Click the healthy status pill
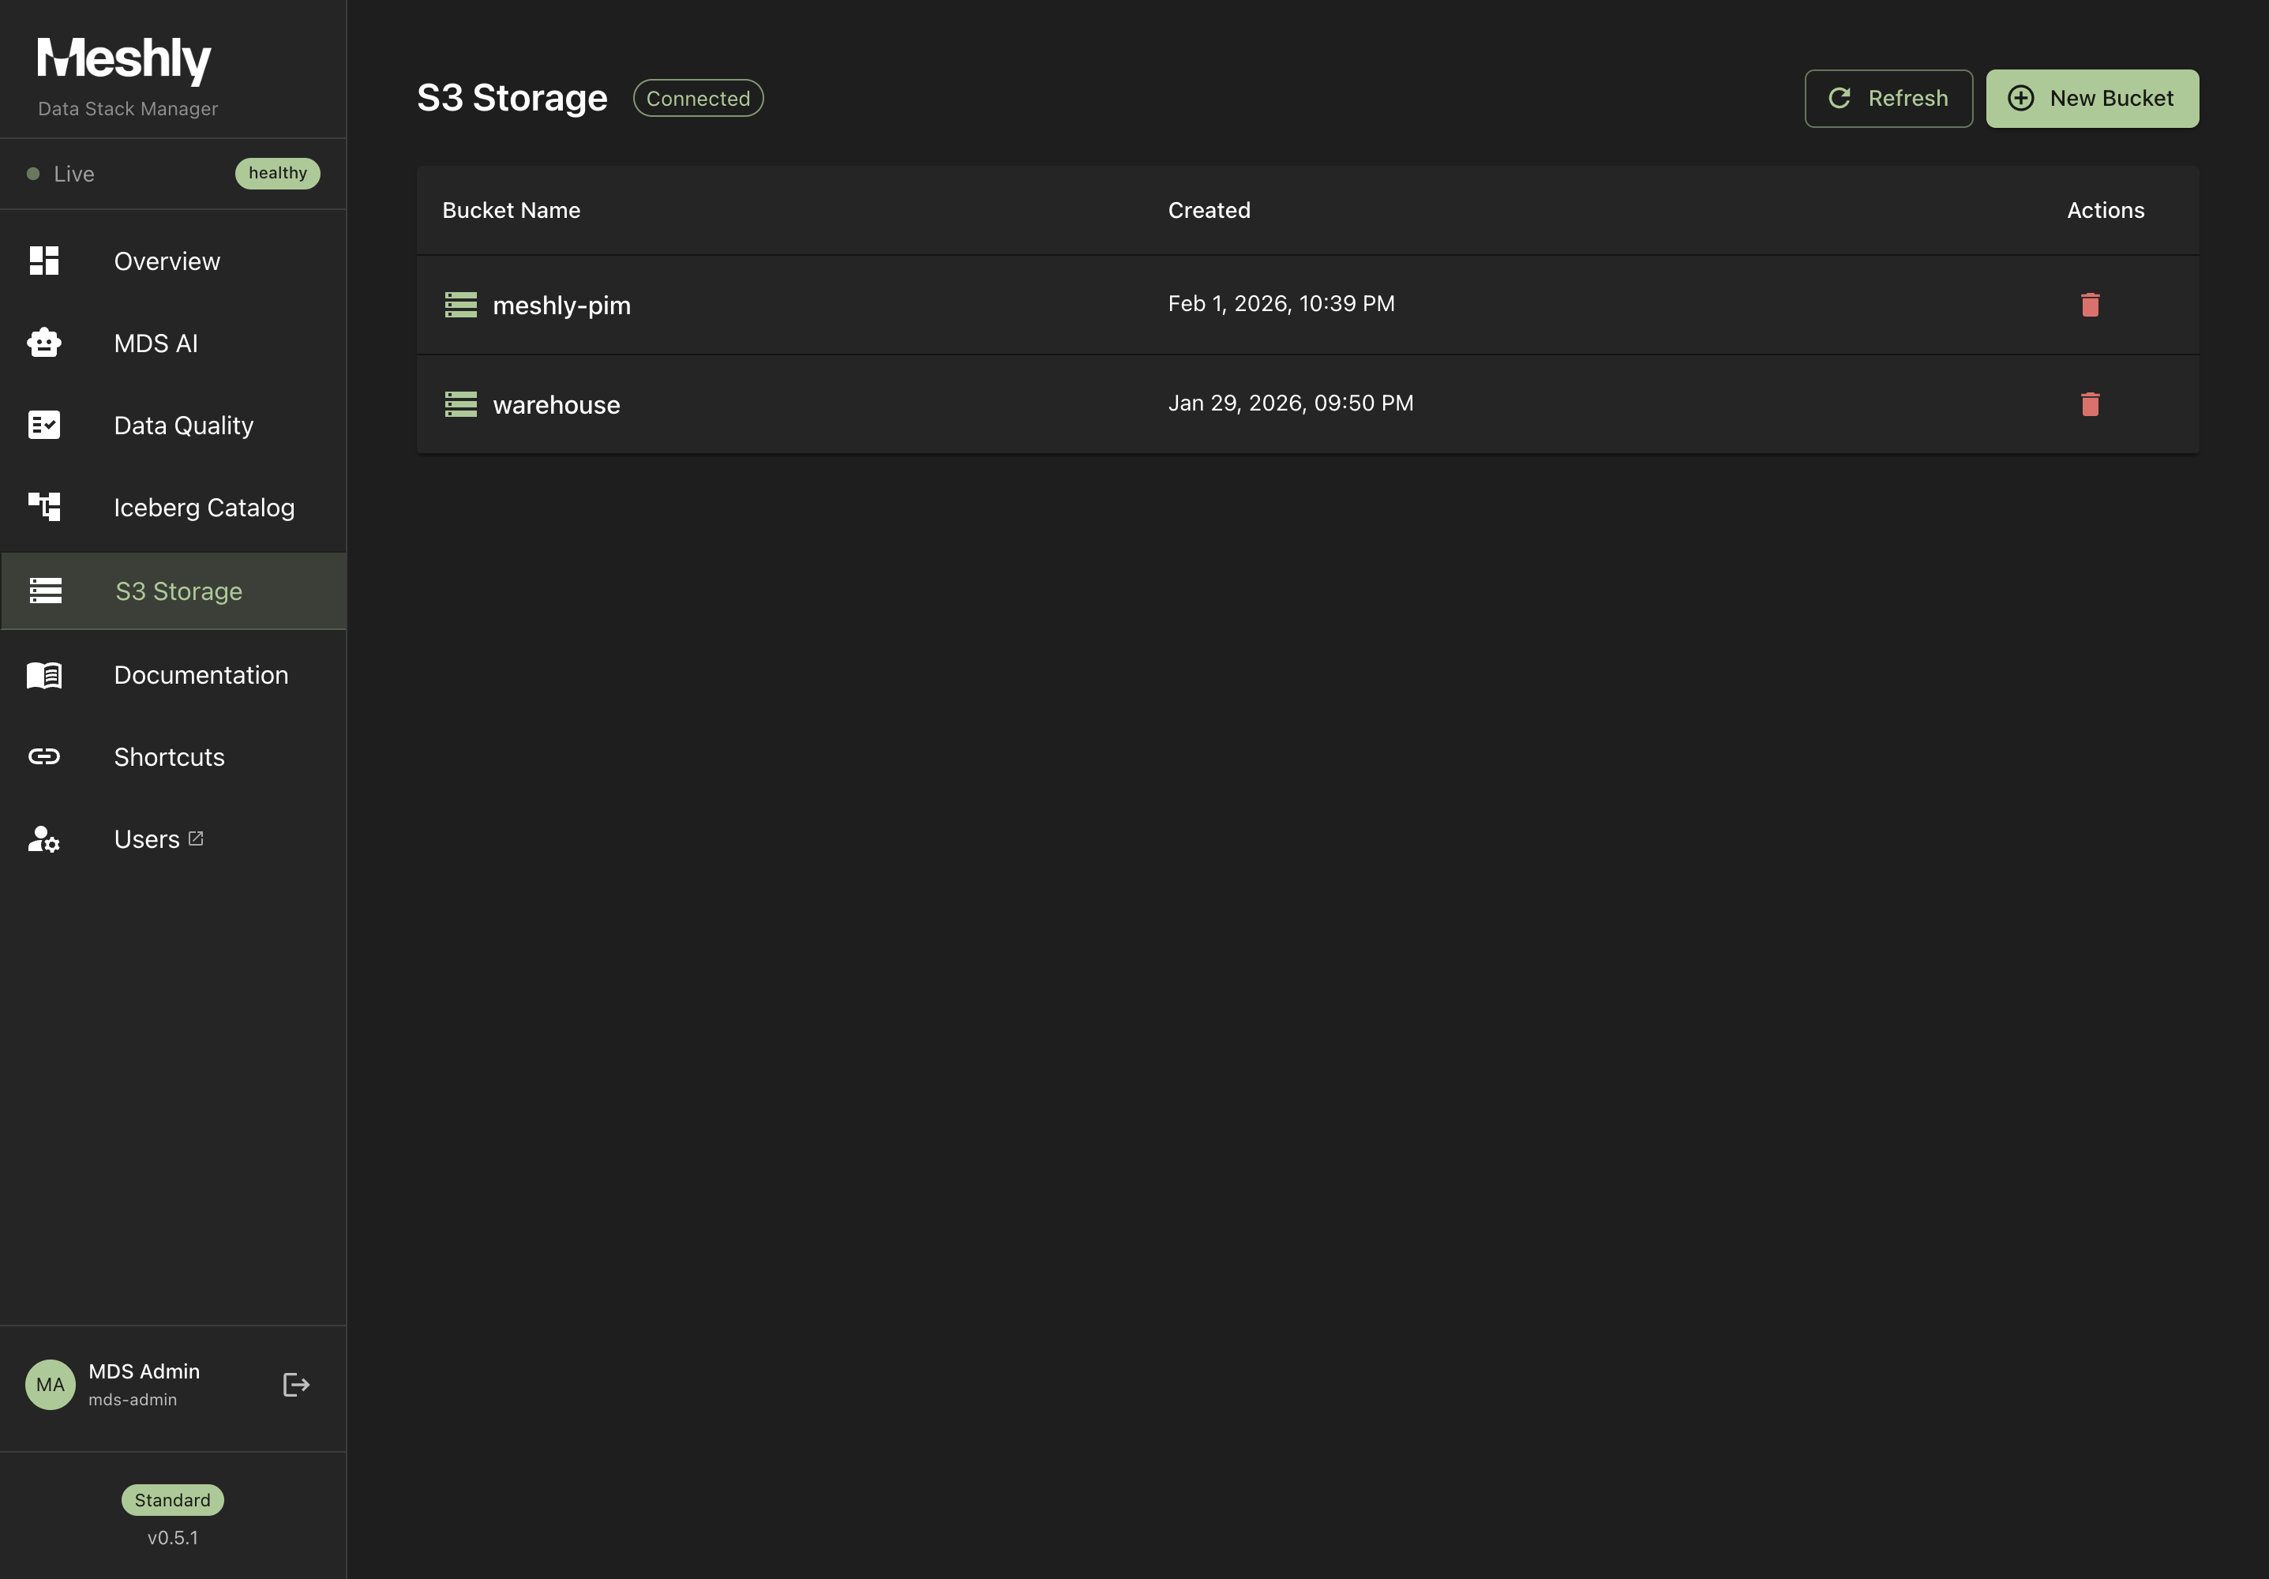 click(x=278, y=173)
